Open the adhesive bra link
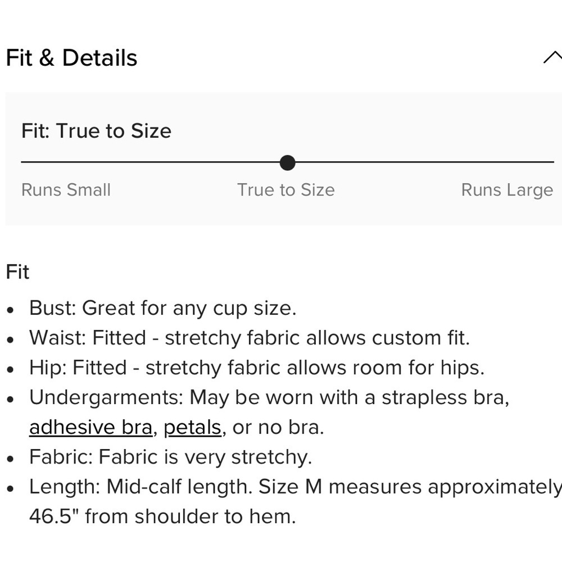This screenshot has width=562, height=562. [x=91, y=427]
